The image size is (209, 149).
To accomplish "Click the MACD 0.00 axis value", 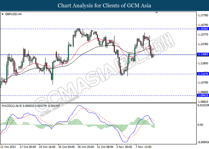I will coord(200,125).
